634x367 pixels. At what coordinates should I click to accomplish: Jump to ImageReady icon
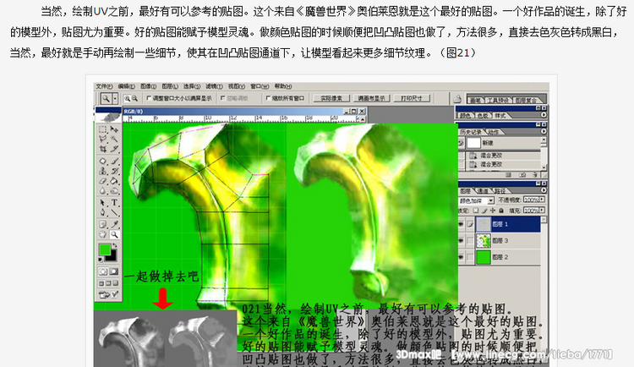[x=109, y=294]
